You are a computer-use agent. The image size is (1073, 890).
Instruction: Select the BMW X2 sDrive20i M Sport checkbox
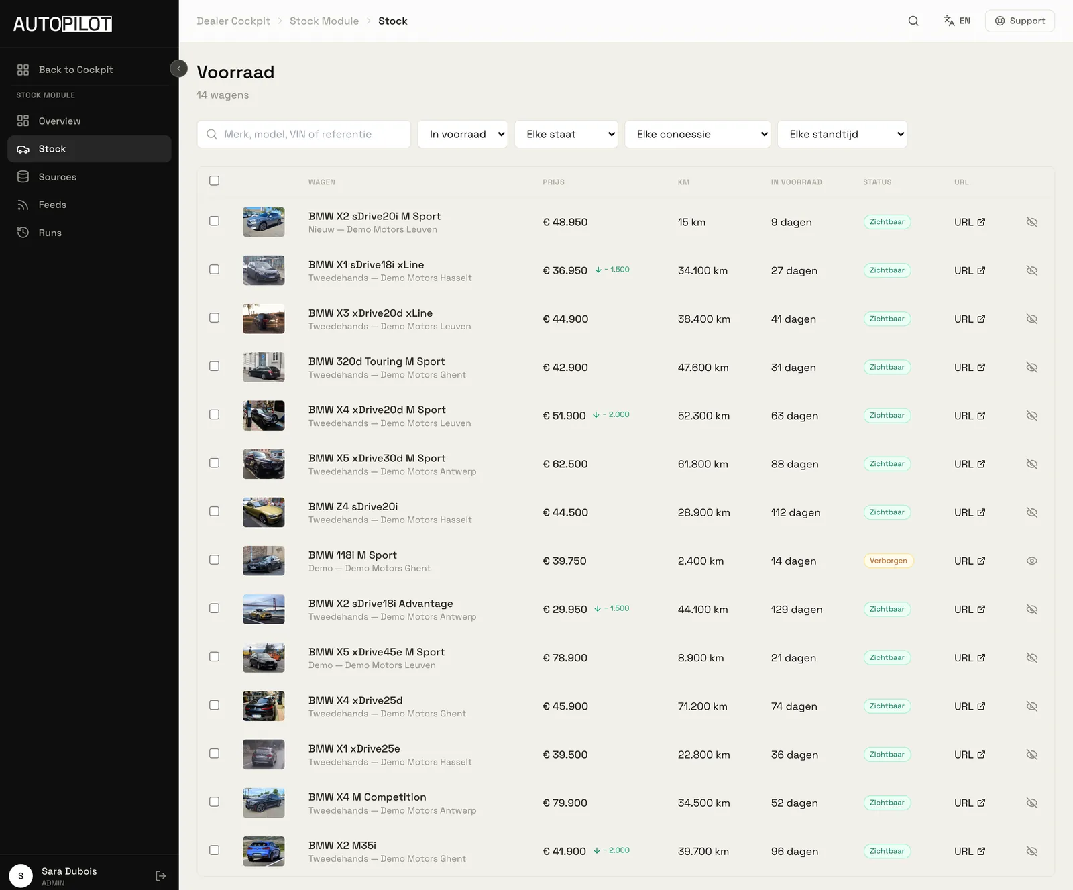coord(214,221)
